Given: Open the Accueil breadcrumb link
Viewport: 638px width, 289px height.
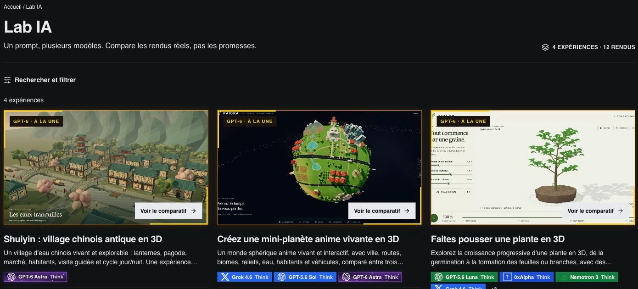Looking at the screenshot, I should point(12,7).
